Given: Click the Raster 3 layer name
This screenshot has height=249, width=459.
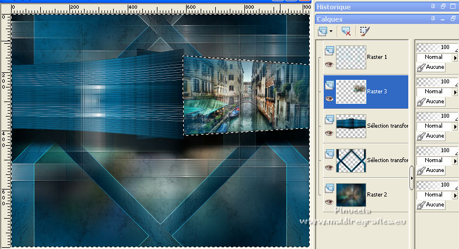Looking at the screenshot, I should pyautogui.click(x=377, y=92).
